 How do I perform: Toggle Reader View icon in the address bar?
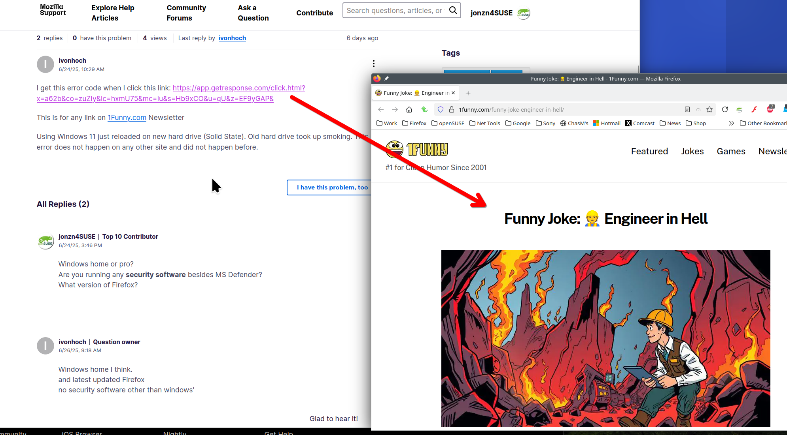coord(687,110)
